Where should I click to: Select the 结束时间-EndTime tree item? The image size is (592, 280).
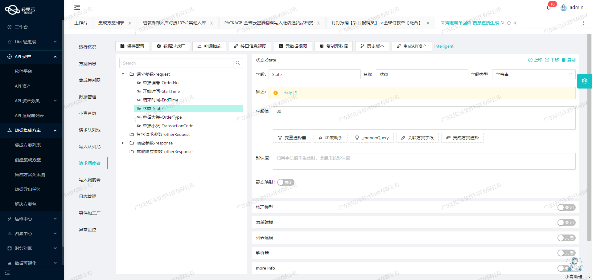click(x=160, y=100)
